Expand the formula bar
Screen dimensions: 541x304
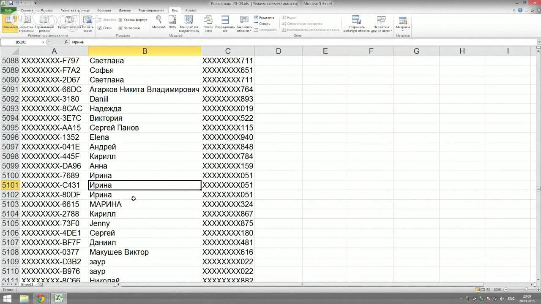click(538, 42)
